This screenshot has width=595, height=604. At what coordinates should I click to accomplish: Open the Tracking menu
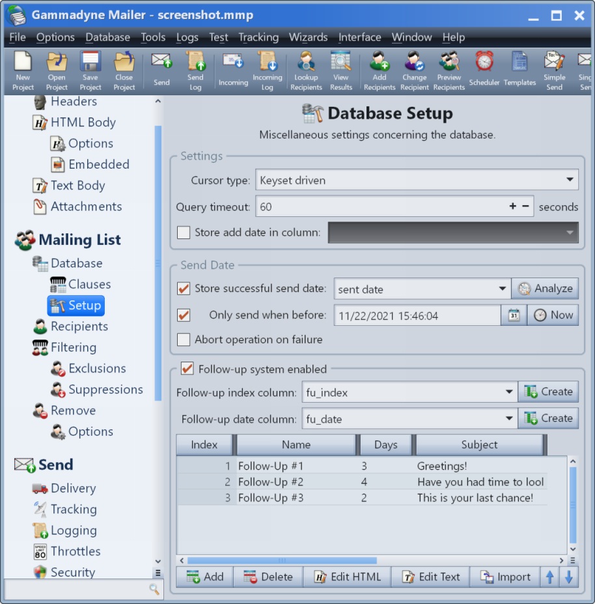[x=258, y=37]
